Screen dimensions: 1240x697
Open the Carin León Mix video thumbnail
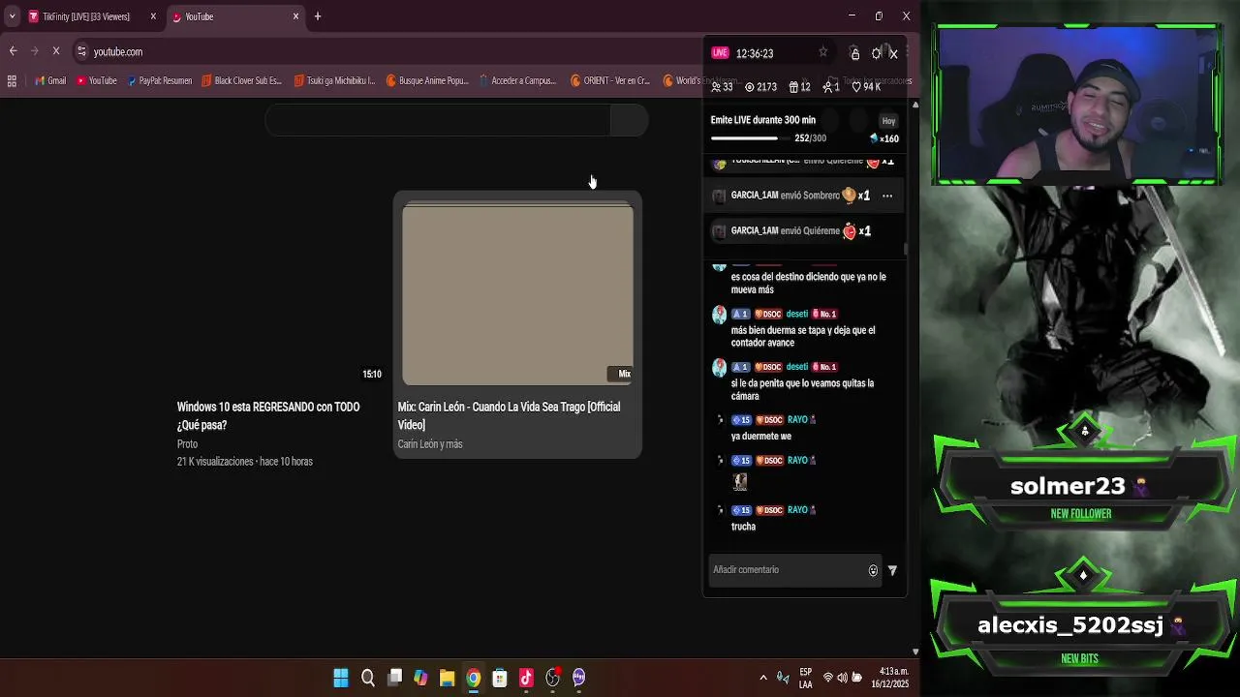point(518,293)
